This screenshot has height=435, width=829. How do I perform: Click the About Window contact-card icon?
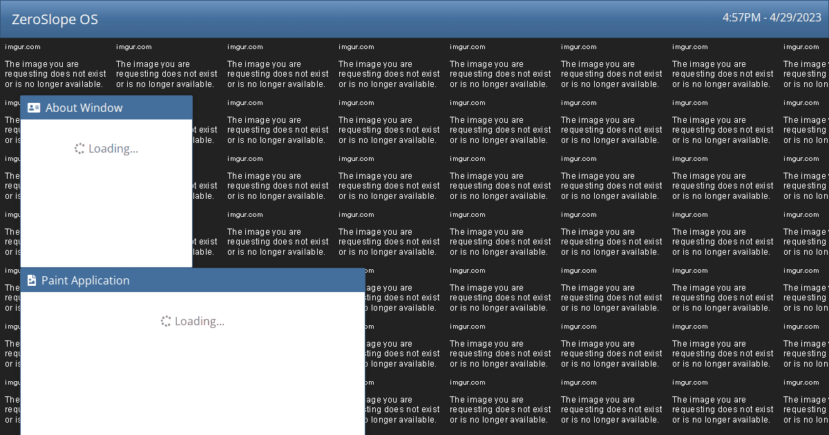[x=34, y=107]
